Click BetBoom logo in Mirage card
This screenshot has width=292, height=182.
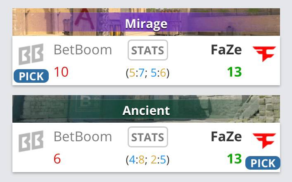(x=31, y=54)
